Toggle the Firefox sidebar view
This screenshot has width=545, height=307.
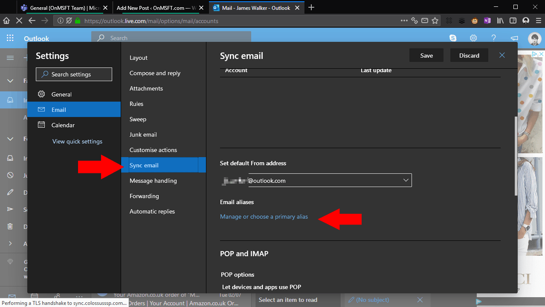513,20
